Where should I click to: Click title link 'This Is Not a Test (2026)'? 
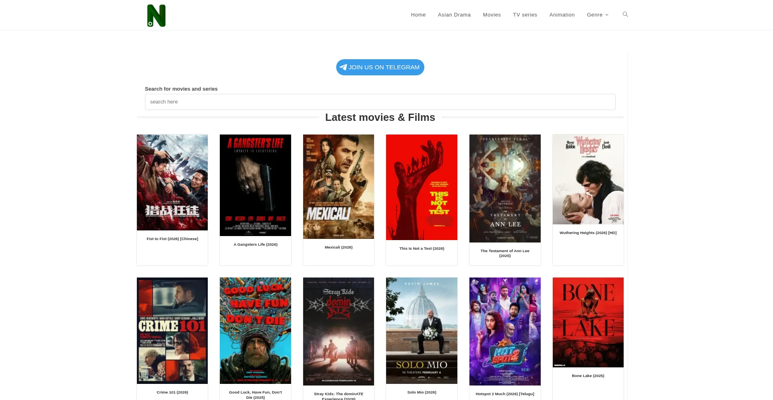pyautogui.click(x=422, y=249)
